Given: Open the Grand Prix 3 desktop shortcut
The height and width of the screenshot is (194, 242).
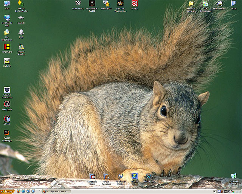Looking at the screenshot, I should pos(78,4).
